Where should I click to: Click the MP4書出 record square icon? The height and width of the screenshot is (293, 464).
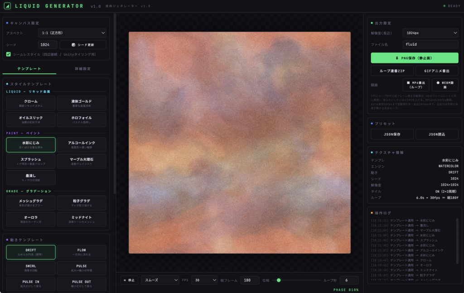408,83
